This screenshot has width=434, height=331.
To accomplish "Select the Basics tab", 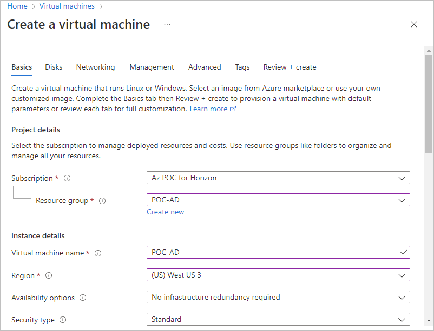I will pyautogui.click(x=22, y=67).
